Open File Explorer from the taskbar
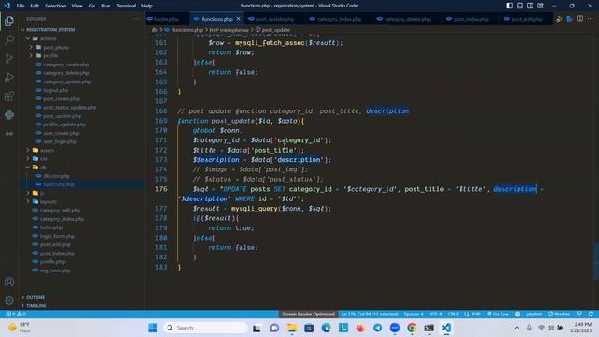Image resolution: width=599 pixels, height=337 pixels. (x=292, y=328)
